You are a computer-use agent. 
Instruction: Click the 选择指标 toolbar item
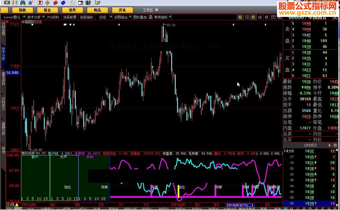click(x=86, y=17)
